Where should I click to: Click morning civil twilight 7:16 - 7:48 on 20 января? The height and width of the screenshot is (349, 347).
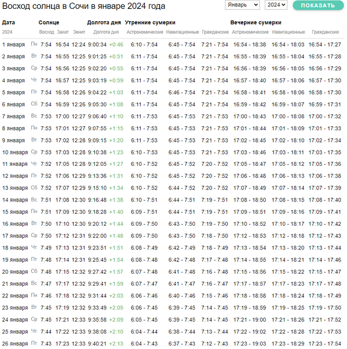click(x=215, y=272)
